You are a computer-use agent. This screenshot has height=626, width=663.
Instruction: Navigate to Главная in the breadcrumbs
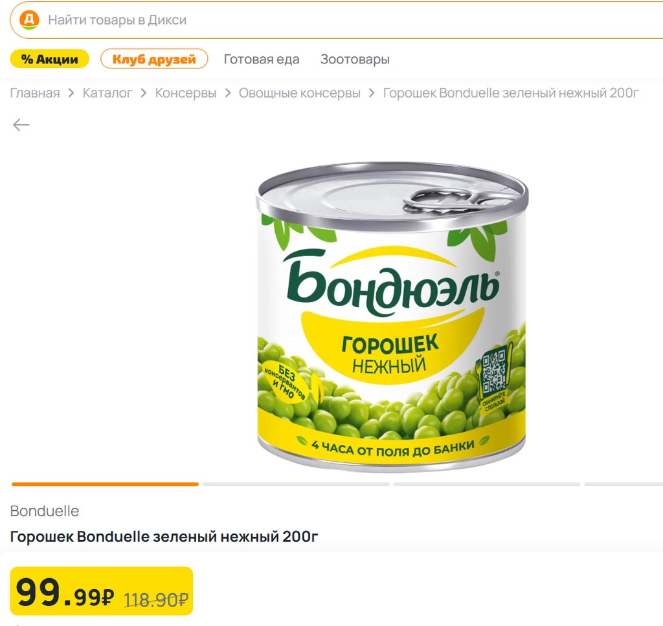(35, 93)
